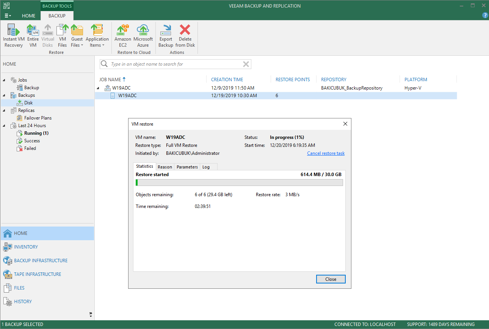Collapse the Backups tree node
The width and height of the screenshot is (489, 329).
point(5,95)
